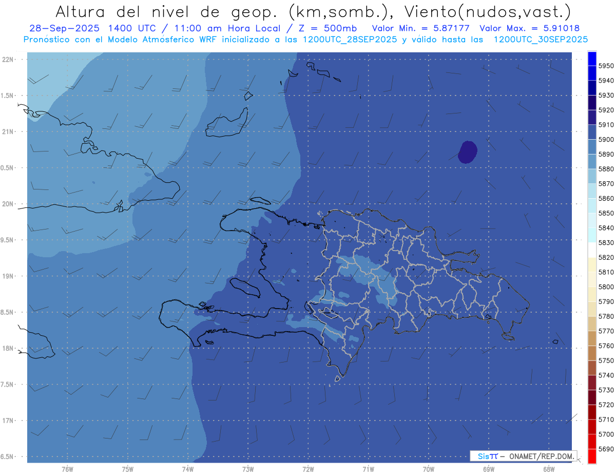Image resolution: width=616 pixels, height=476 pixels.
Task: Click the 19N latitude axis label
Action: click(x=8, y=276)
